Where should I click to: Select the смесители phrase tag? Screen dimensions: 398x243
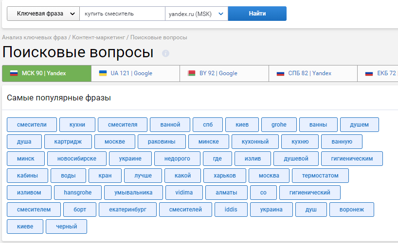[32, 125]
